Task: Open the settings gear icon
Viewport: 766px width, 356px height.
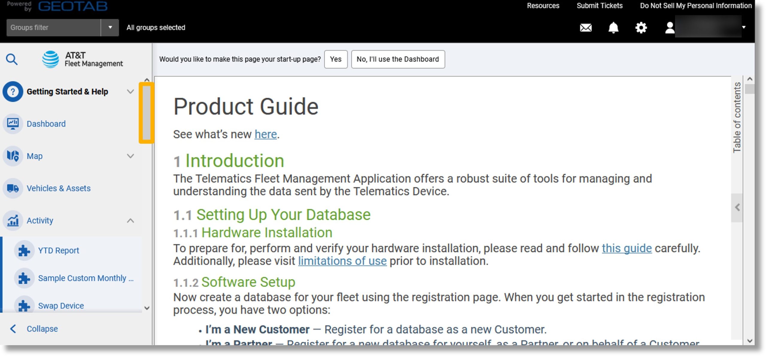Action: (x=641, y=27)
